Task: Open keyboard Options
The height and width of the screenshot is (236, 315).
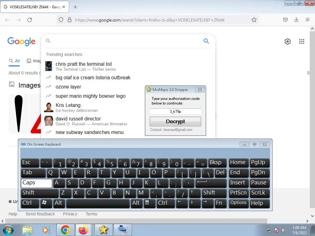Action: (x=239, y=203)
